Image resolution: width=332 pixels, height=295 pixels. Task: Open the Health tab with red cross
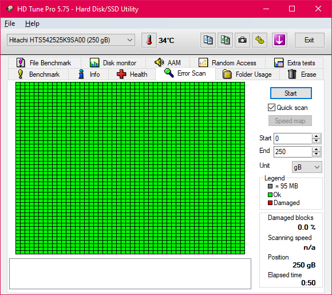point(132,74)
